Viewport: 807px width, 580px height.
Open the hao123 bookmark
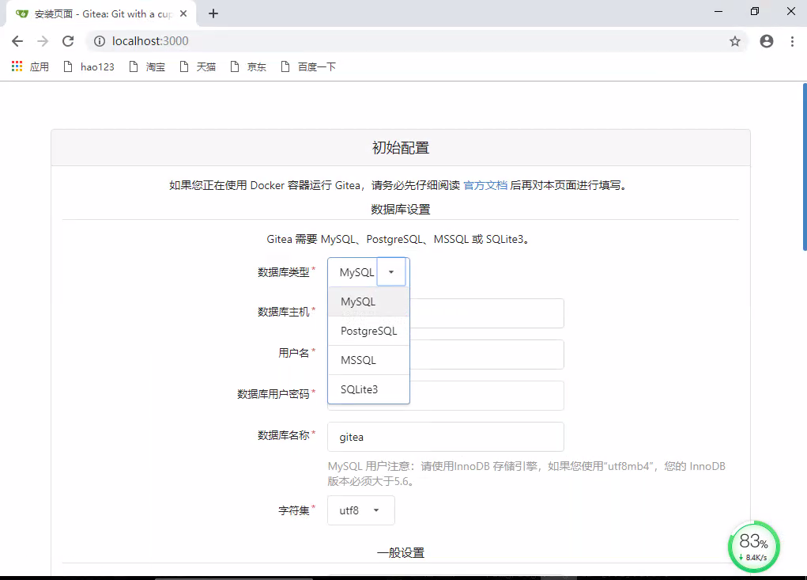pyautogui.click(x=89, y=66)
